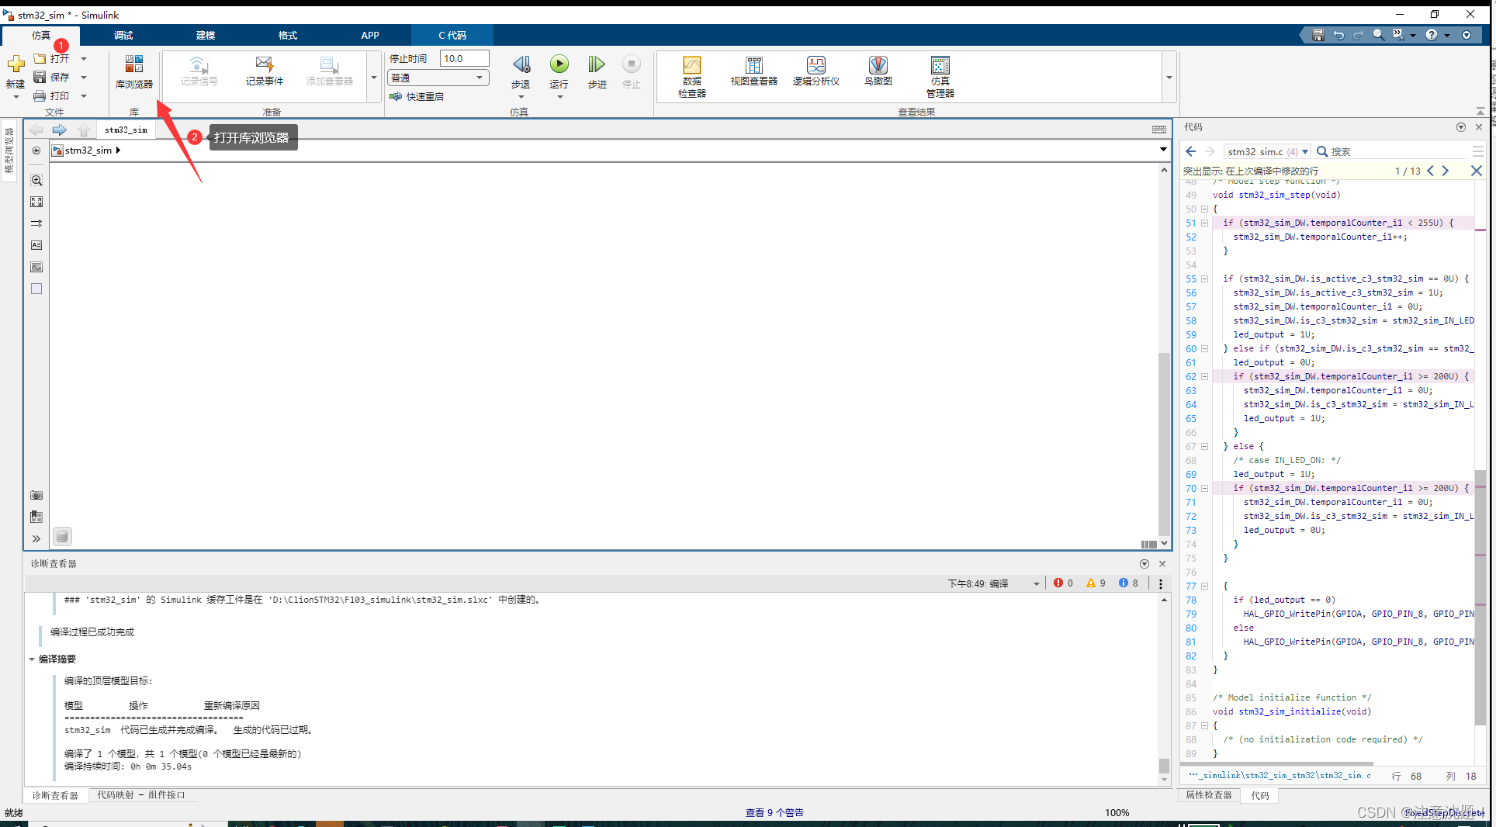Click the 查看 9 个警告 link

(x=774, y=812)
